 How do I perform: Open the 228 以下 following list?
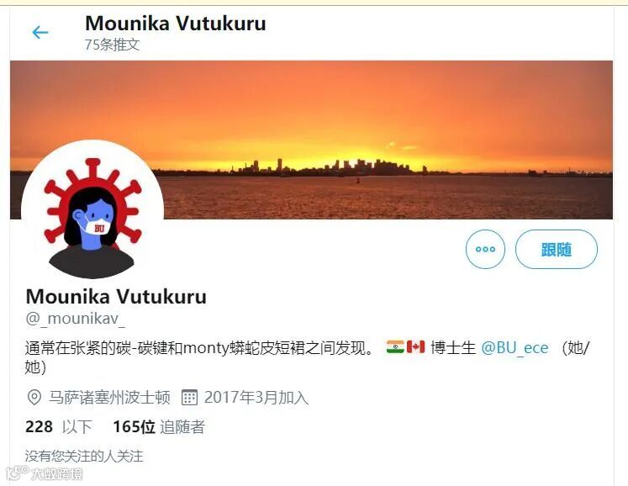click(x=59, y=426)
